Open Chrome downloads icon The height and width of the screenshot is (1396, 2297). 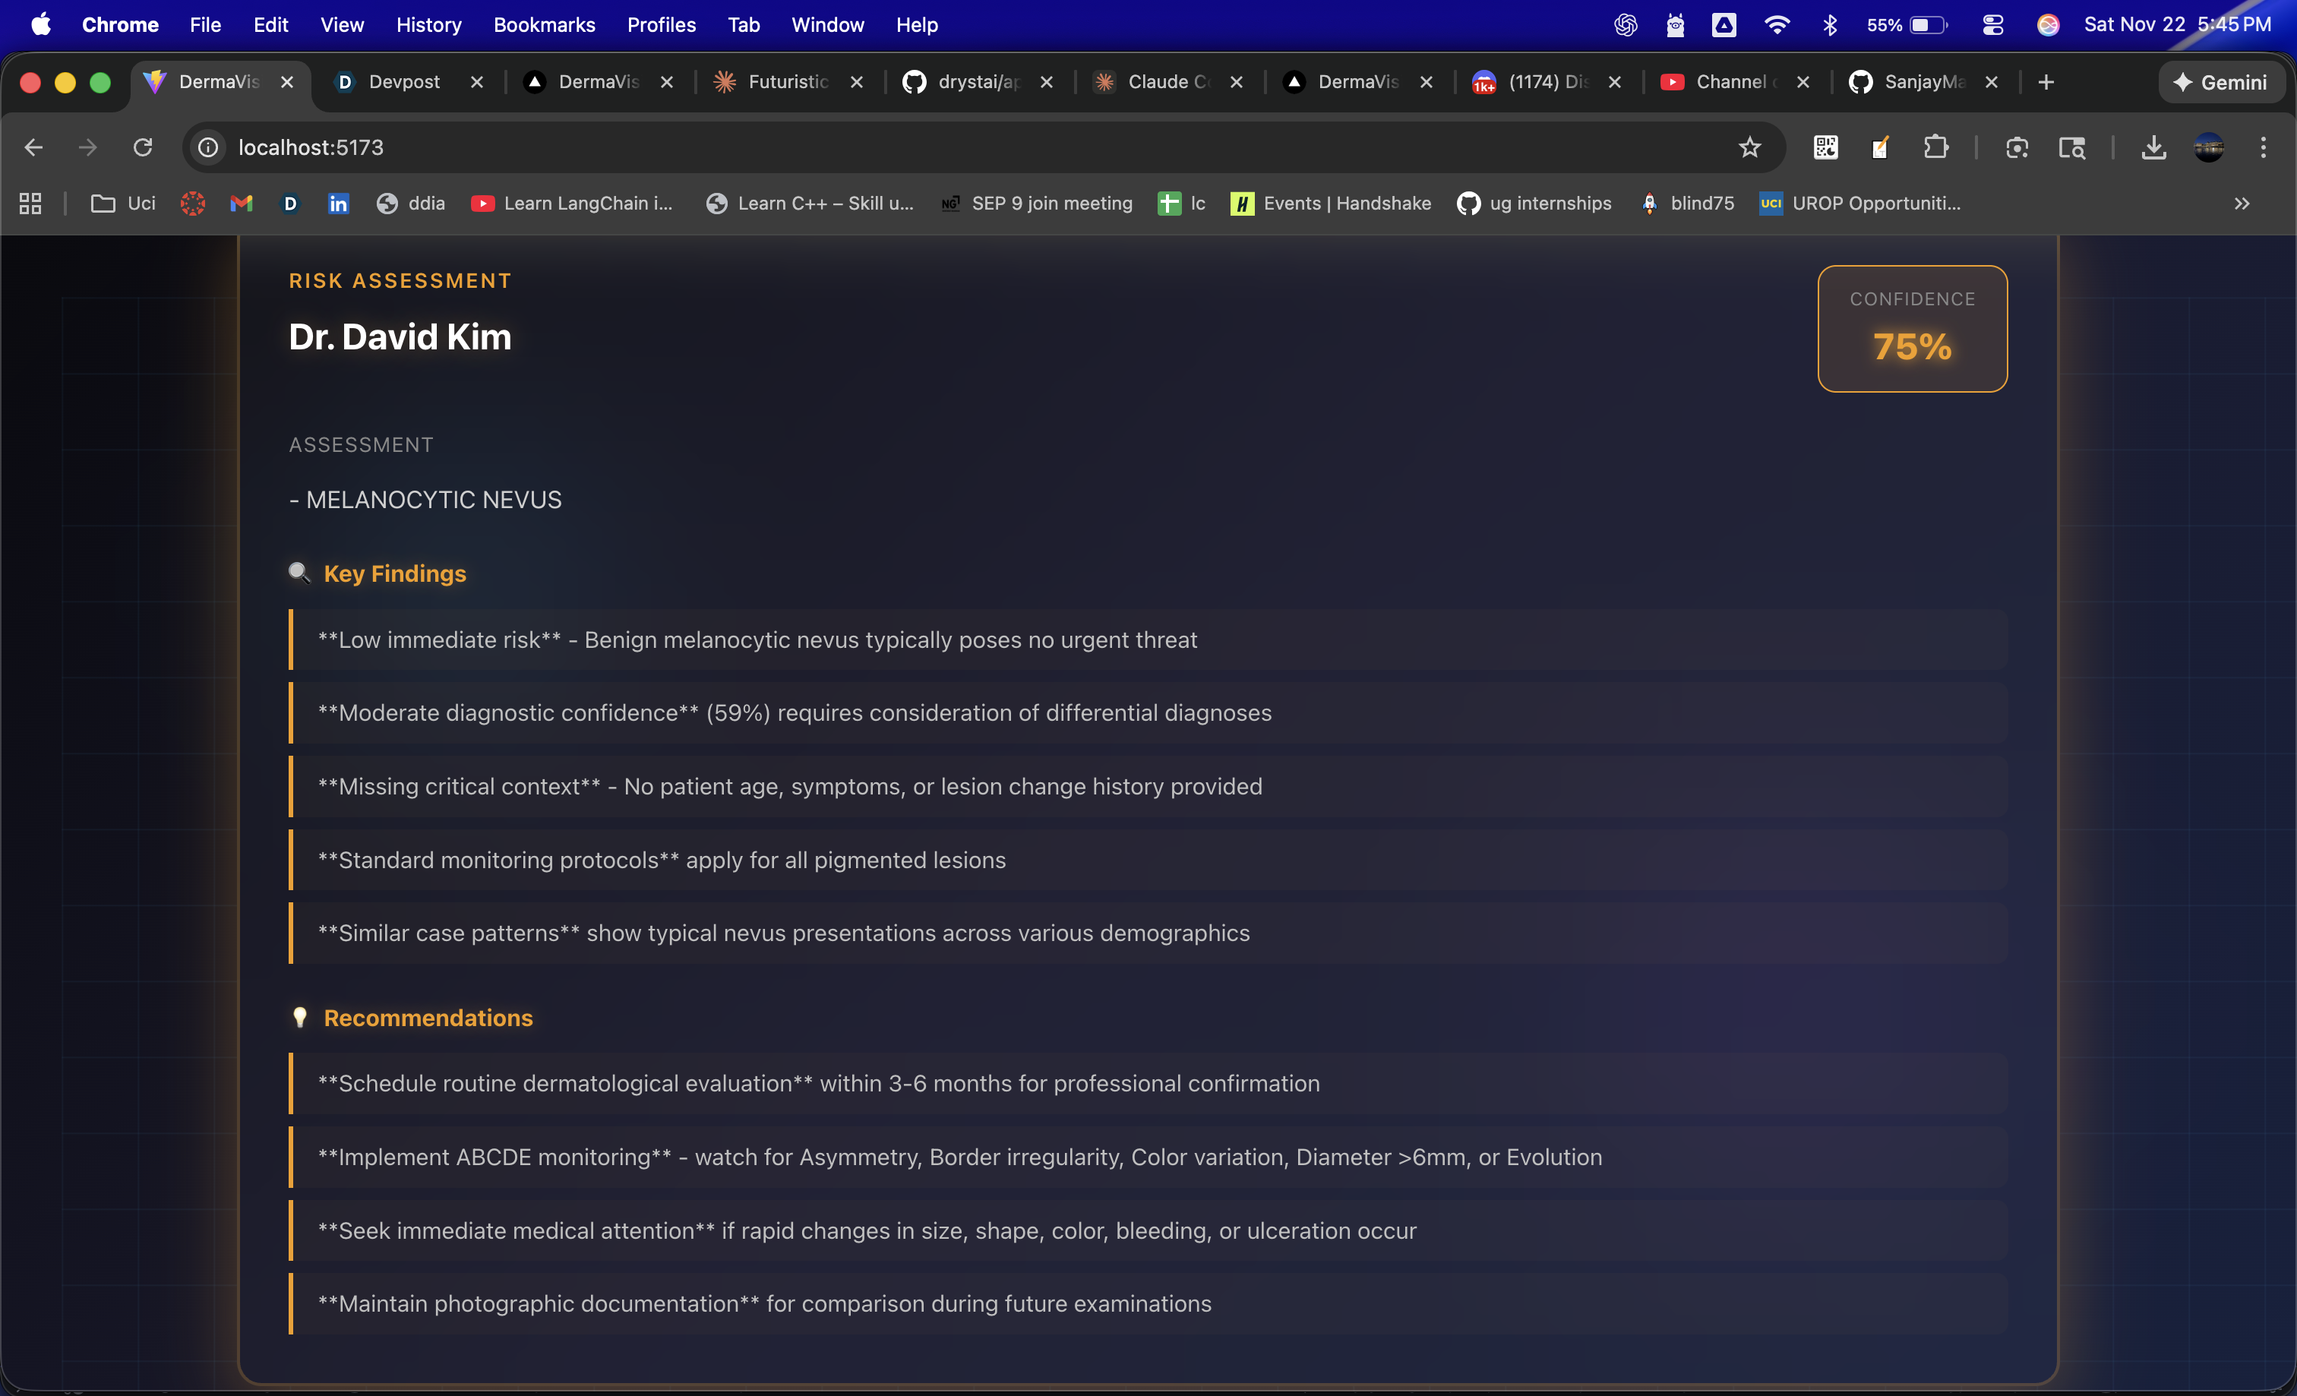click(x=2153, y=147)
